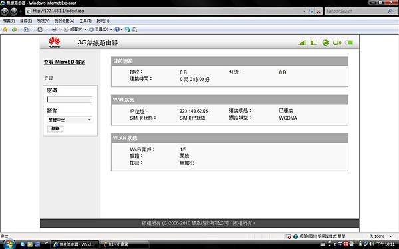This screenshot has height=249, width=399.
Task: Click the Help question mark icon
Action: tap(117, 29)
